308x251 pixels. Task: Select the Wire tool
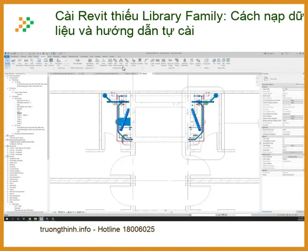146,61
